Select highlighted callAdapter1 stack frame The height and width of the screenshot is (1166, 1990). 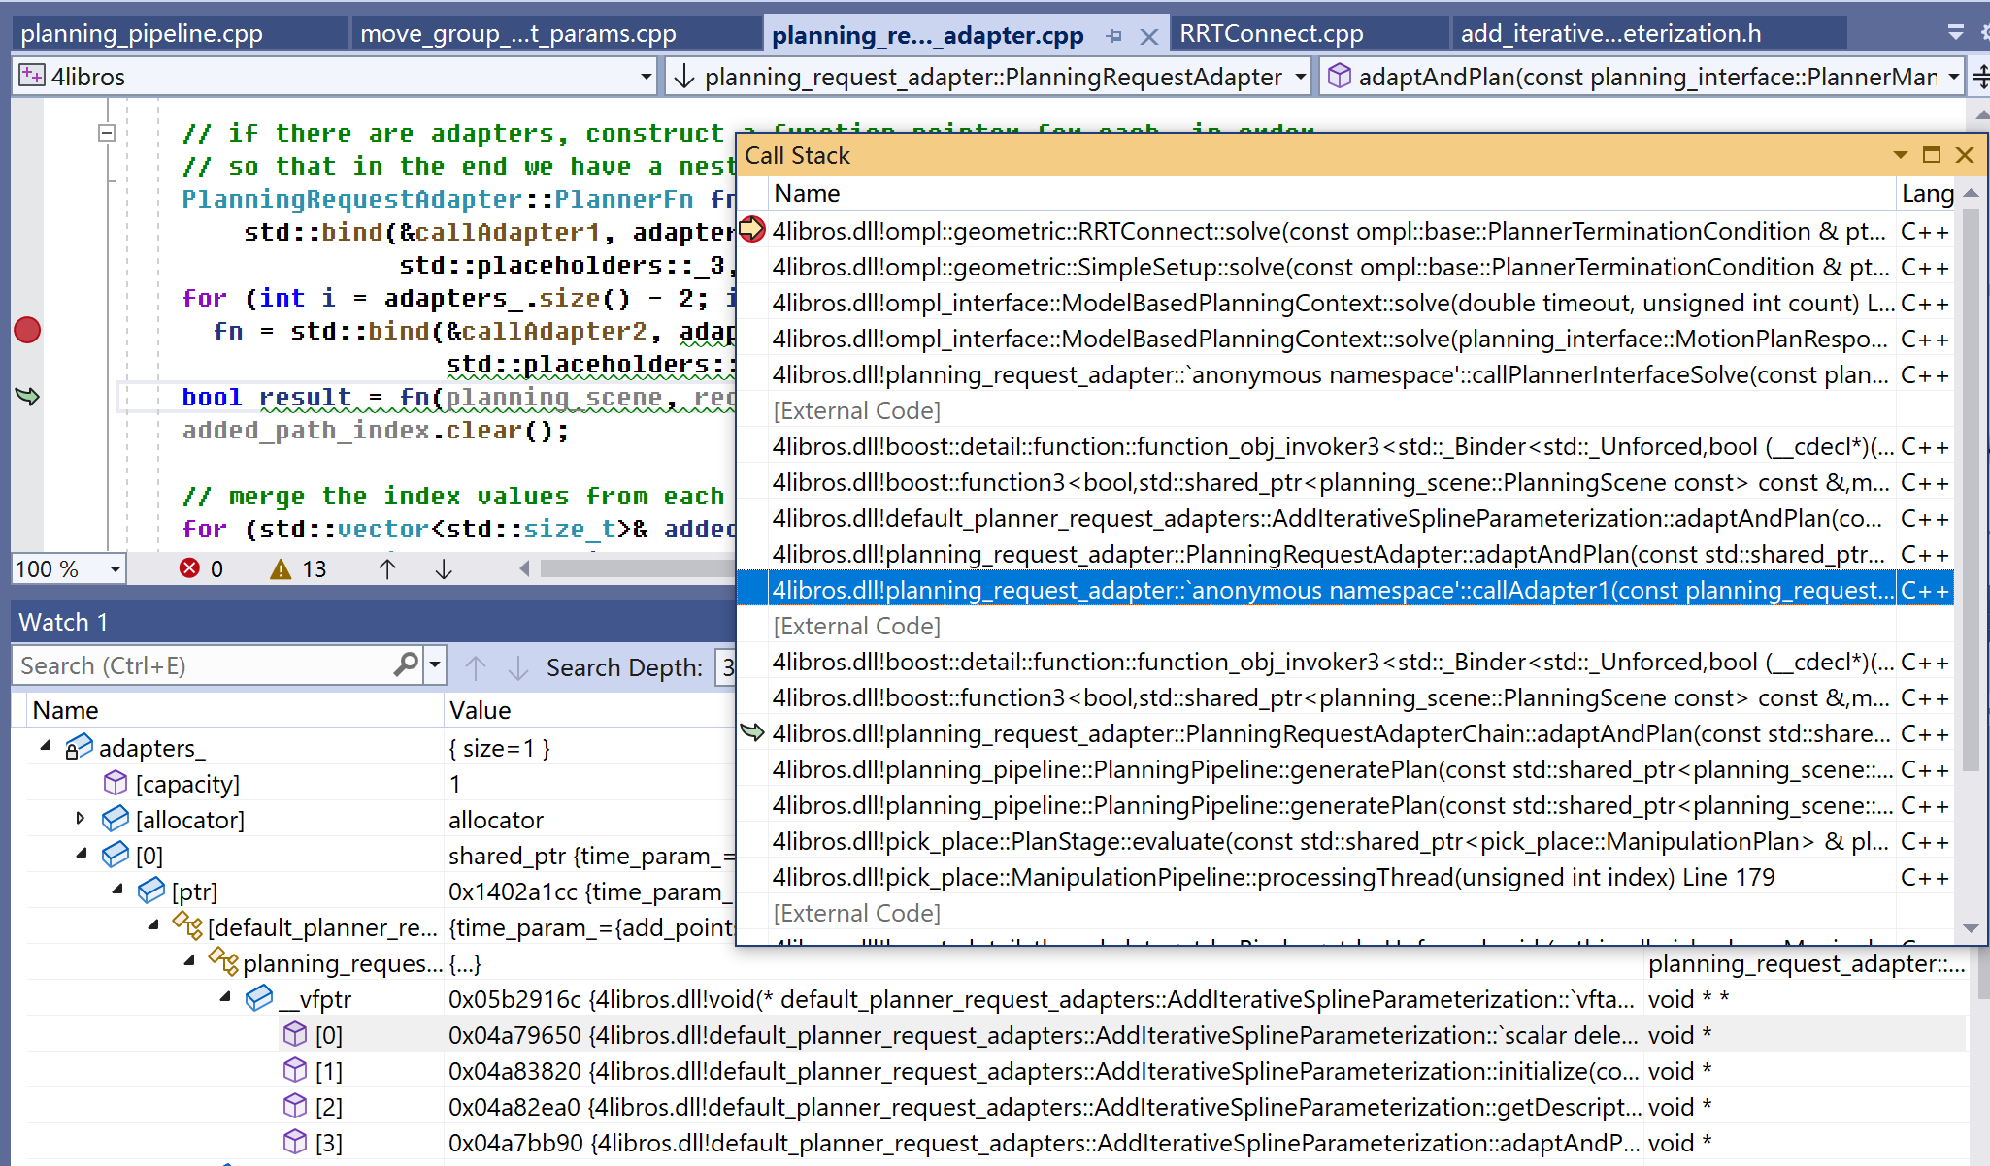coord(1345,590)
